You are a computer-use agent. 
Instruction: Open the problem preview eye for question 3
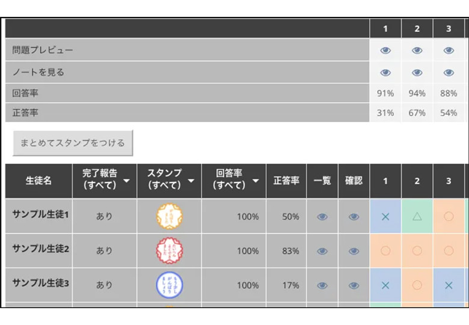[449, 51]
